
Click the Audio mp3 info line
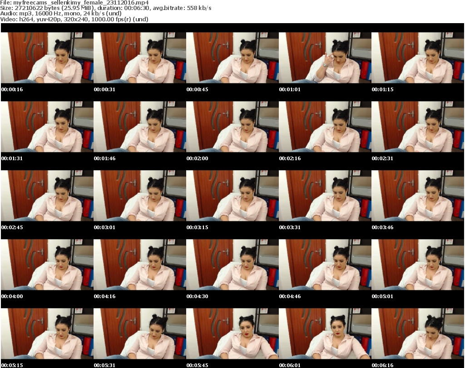[x=61, y=14]
